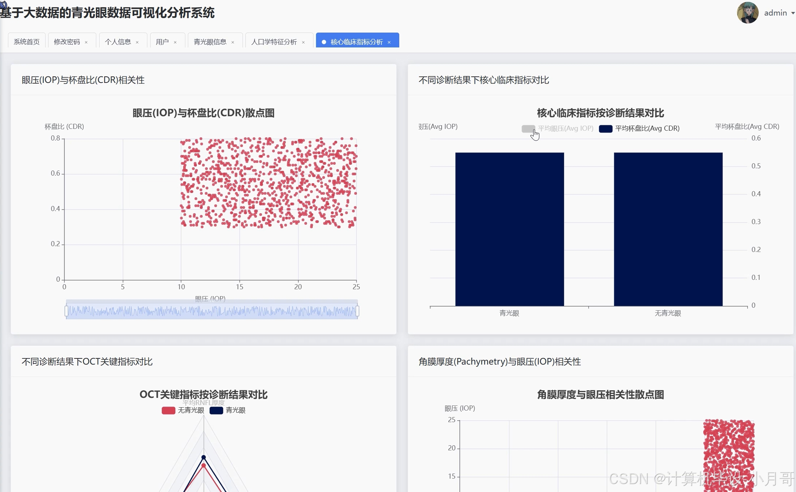Toggle 无青光眼 legend in radar chart

tap(183, 410)
